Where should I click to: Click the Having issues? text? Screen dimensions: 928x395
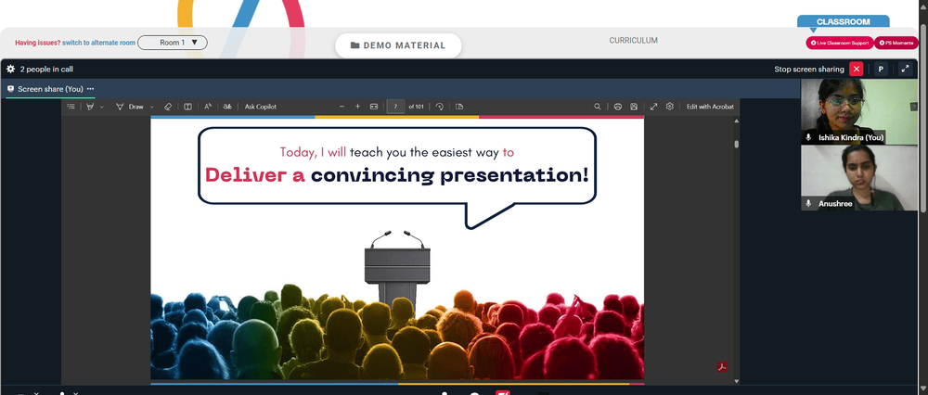coord(38,43)
